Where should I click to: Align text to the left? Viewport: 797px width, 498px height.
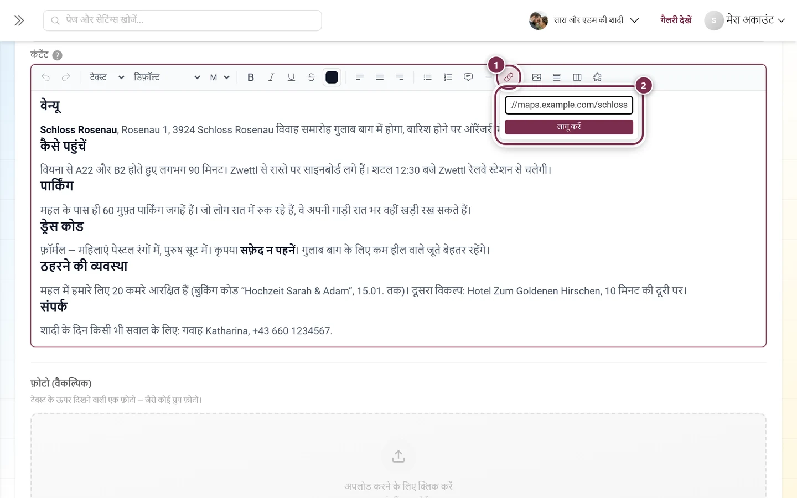[360, 77]
